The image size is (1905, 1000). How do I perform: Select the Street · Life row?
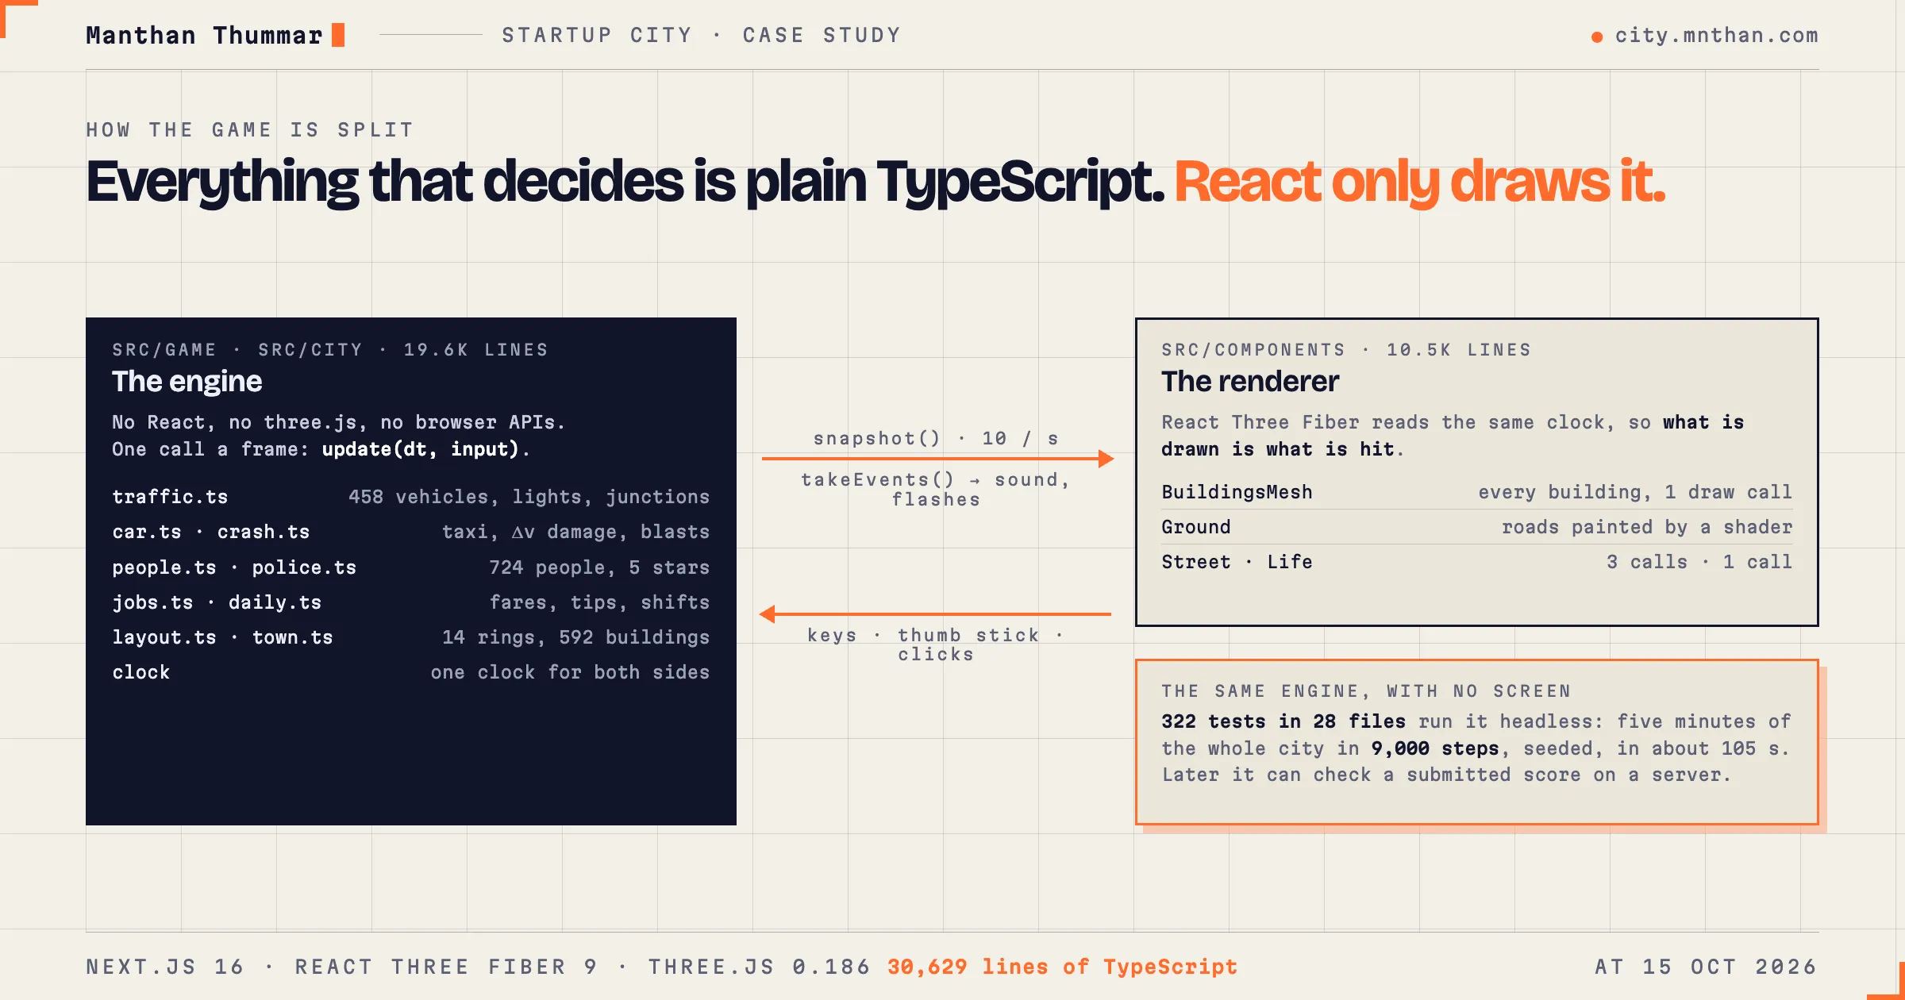(x=1476, y=562)
